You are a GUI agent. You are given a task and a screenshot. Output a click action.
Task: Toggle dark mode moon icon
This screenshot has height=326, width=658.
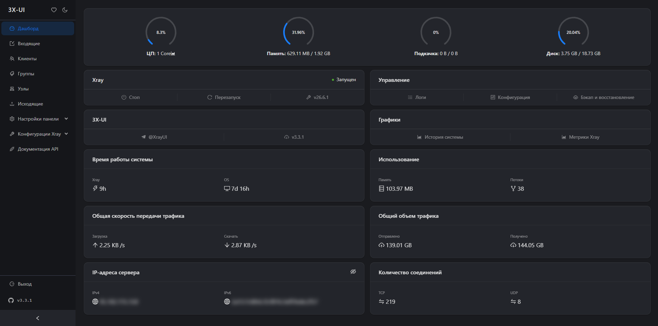click(65, 10)
